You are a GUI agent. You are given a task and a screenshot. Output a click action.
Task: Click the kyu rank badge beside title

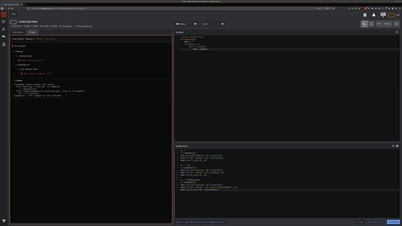tap(13, 22)
